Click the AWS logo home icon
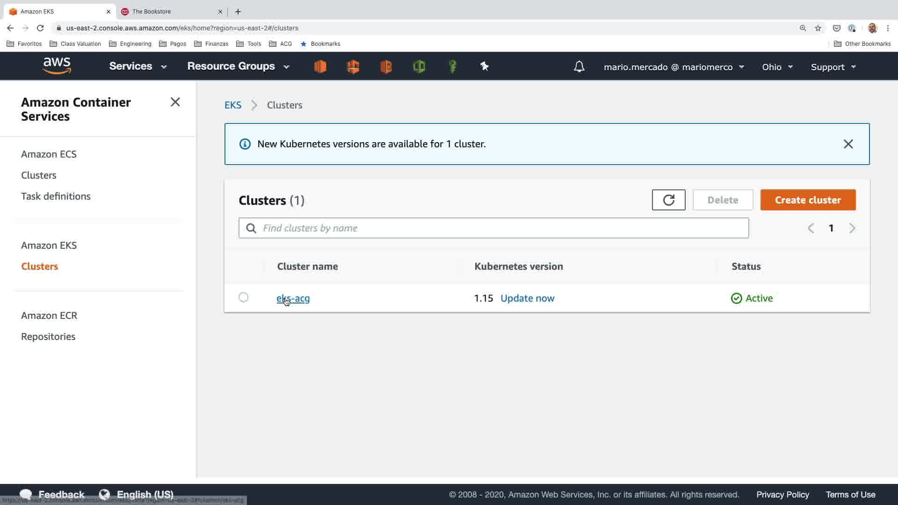Screen dimensions: 898x505 point(57,66)
